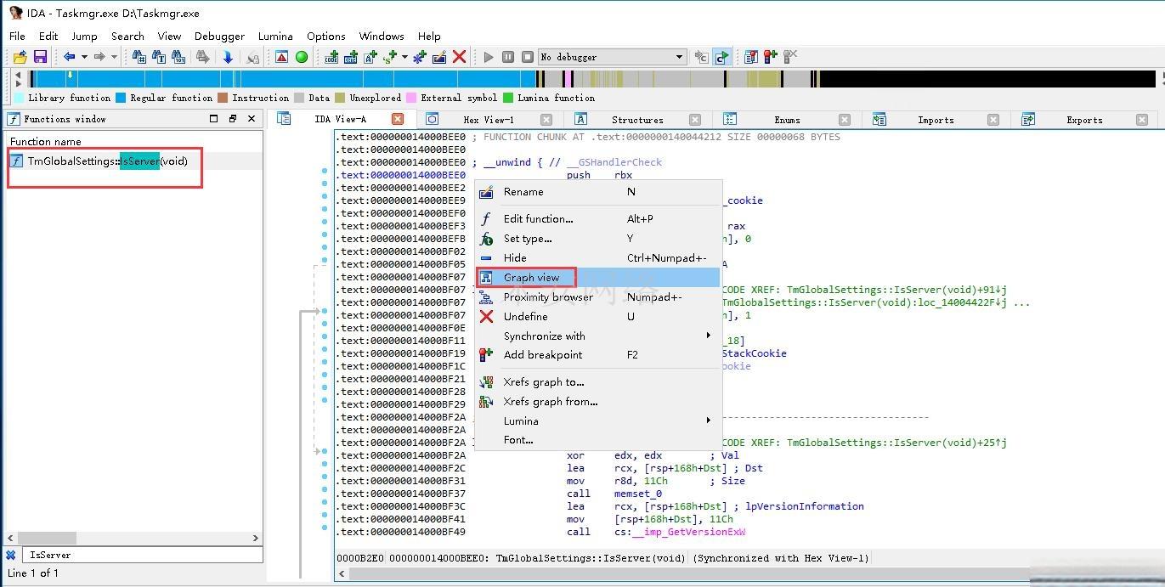Select Xrefs graph to... in the context menu
1165x587 pixels.
pos(597,381)
